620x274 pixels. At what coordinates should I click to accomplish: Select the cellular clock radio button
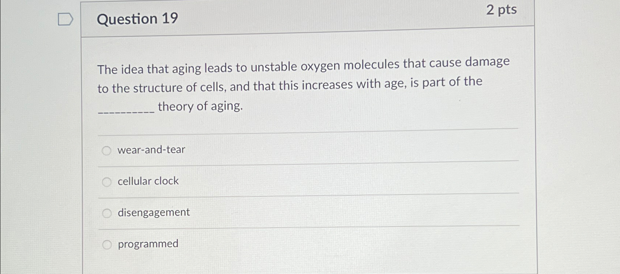[107, 181]
